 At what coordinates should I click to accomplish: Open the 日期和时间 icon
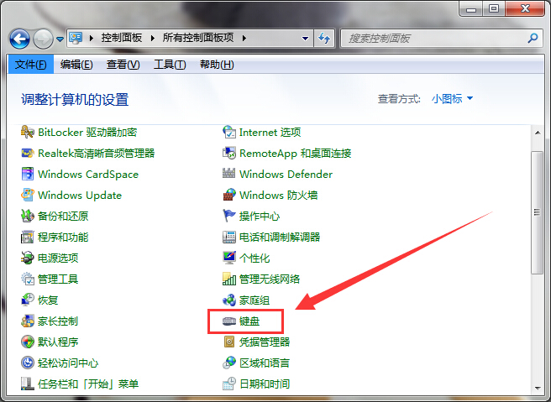click(x=230, y=384)
